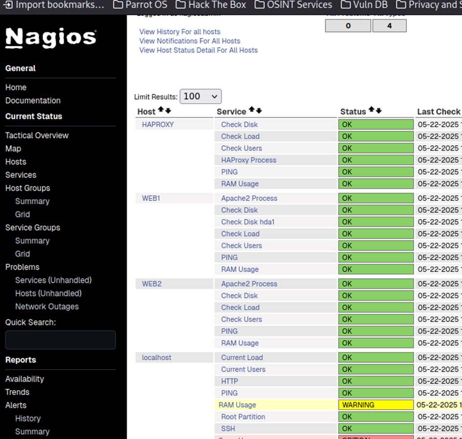Image resolution: width=462 pixels, height=439 pixels.
Task: Show Services (Unhandled) problems
Action: (x=53, y=280)
